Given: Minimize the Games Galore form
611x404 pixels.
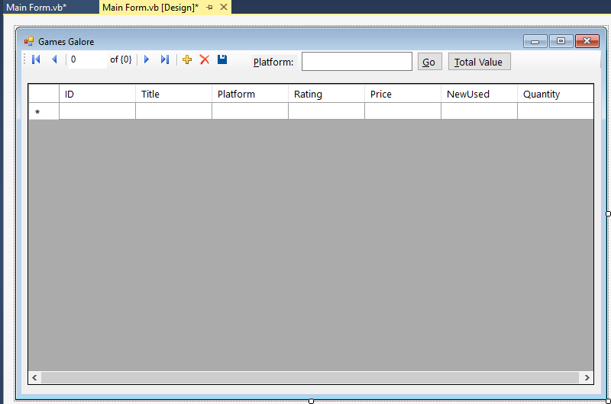Looking at the screenshot, I should 535,41.
